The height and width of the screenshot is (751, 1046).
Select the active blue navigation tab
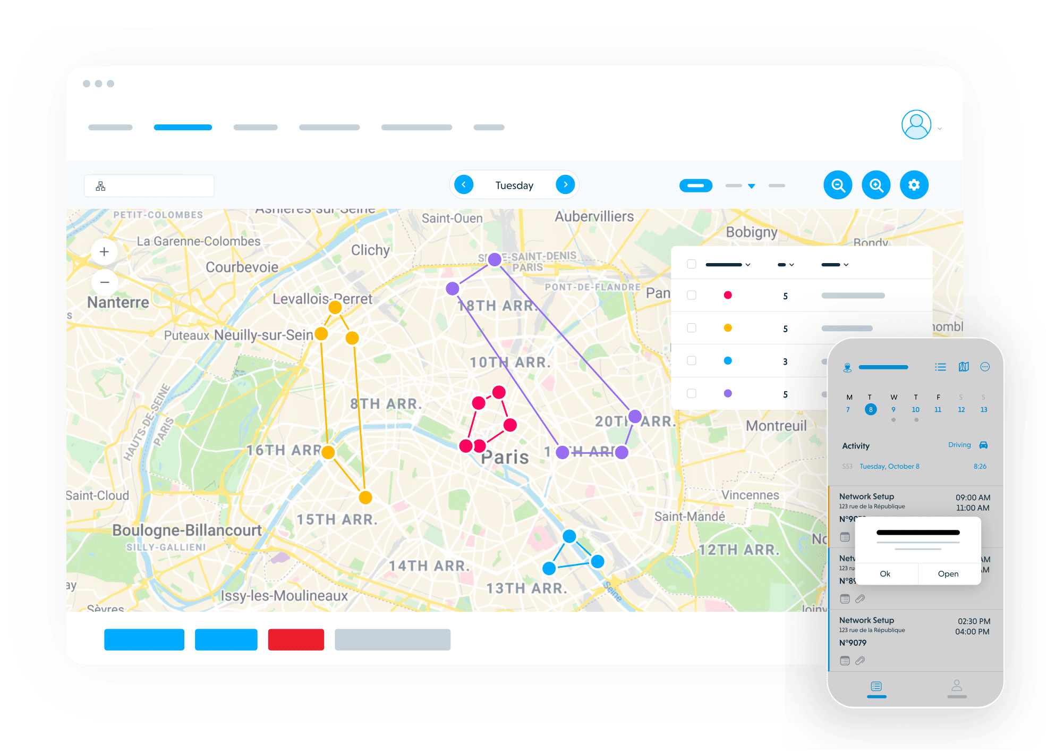click(x=183, y=128)
